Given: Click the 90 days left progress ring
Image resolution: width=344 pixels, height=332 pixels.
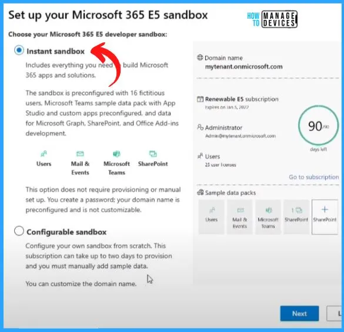Looking at the screenshot, I should pyautogui.click(x=318, y=126).
